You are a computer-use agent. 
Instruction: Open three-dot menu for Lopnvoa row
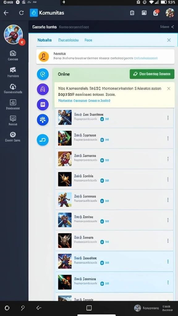click(168, 139)
